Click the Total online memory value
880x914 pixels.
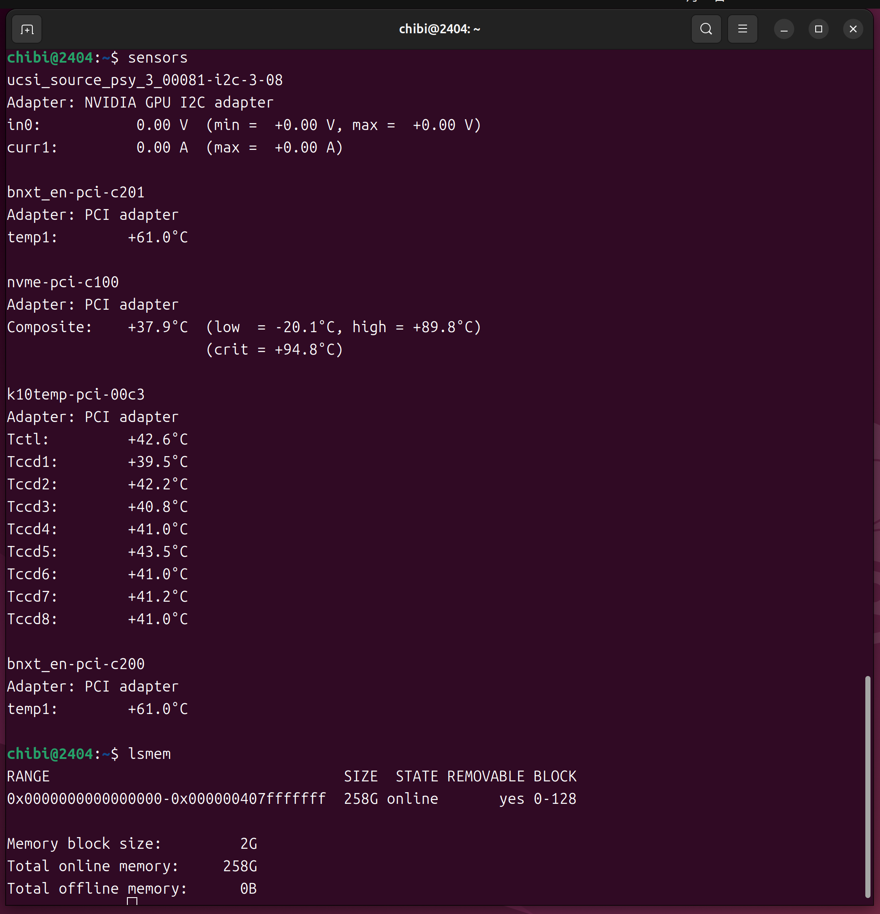[x=240, y=866]
